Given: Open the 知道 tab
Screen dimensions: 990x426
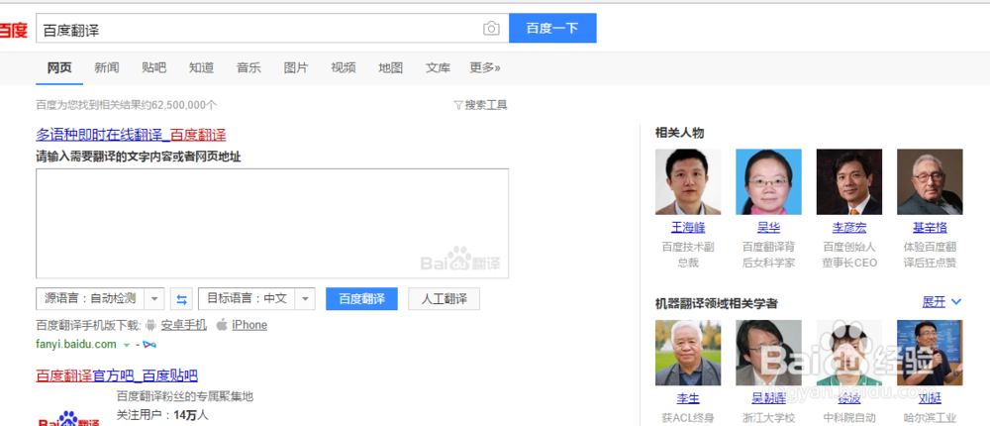Looking at the screenshot, I should click(201, 68).
